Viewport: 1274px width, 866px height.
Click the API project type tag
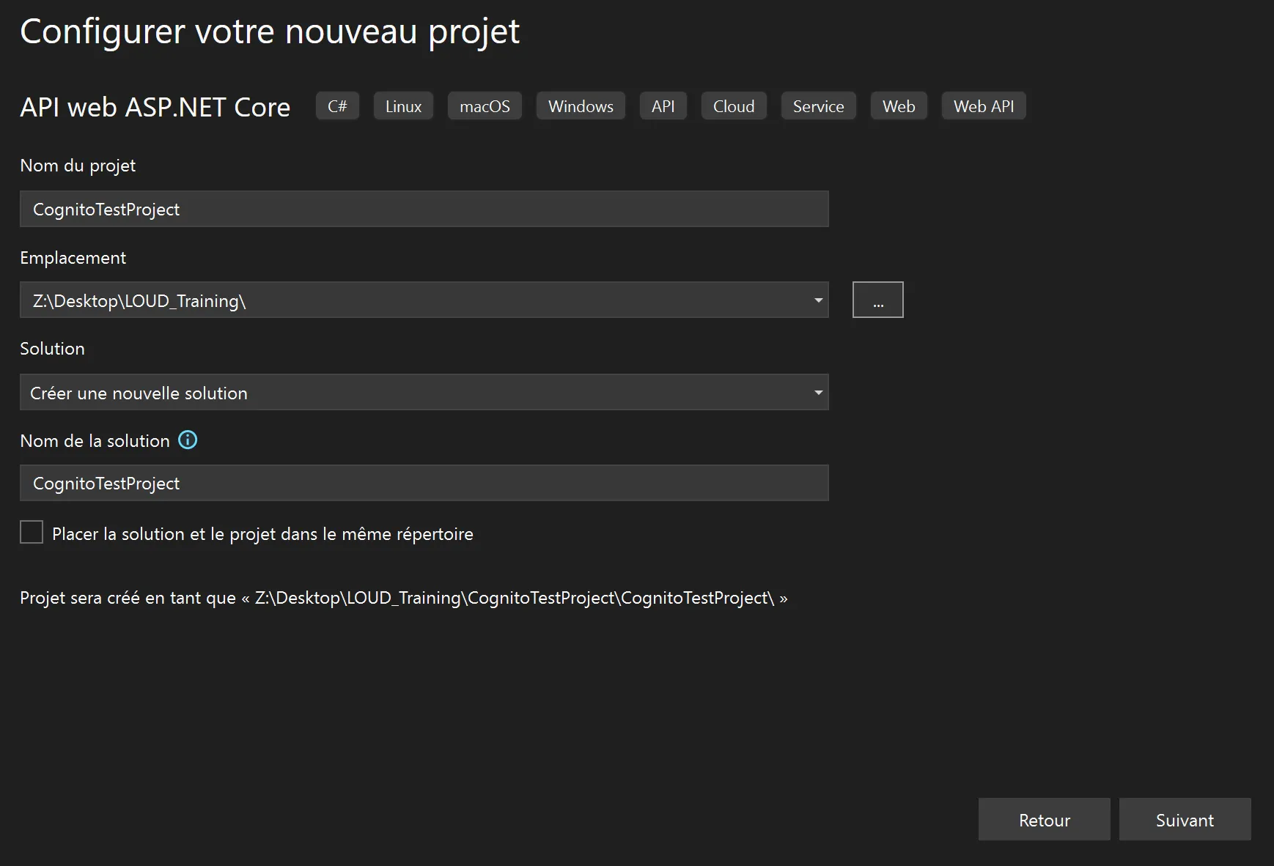pos(663,106)
